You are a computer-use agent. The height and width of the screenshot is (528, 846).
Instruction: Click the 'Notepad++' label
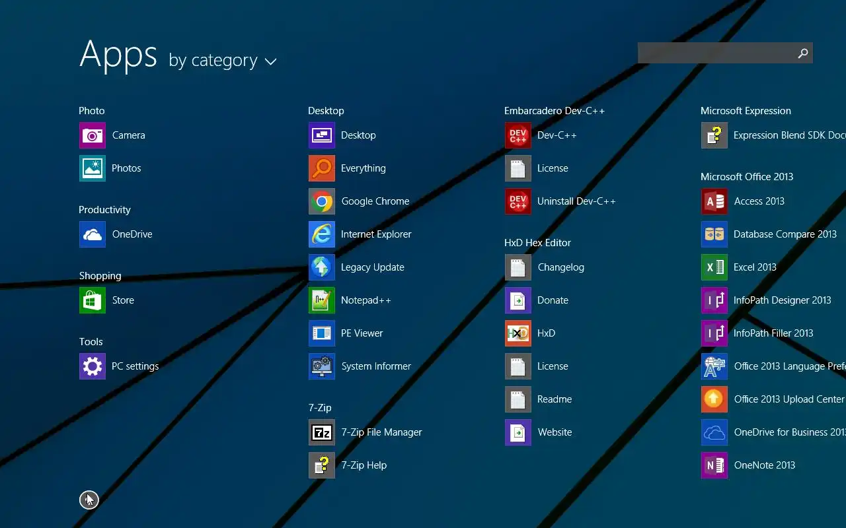366,300
